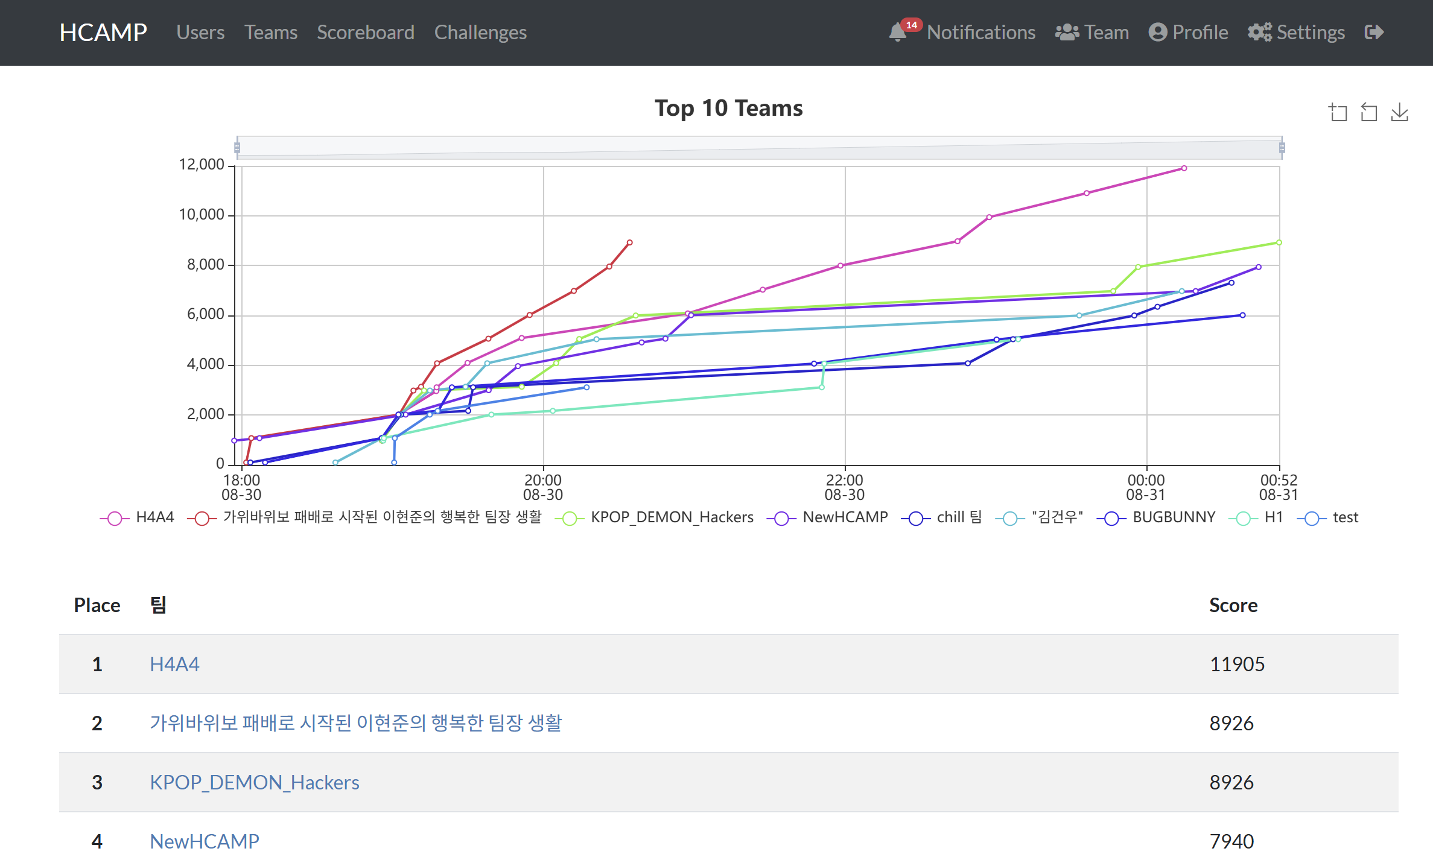Open the Users page
This screenshot has width=1433, height=863.
(x=200, y=33)
